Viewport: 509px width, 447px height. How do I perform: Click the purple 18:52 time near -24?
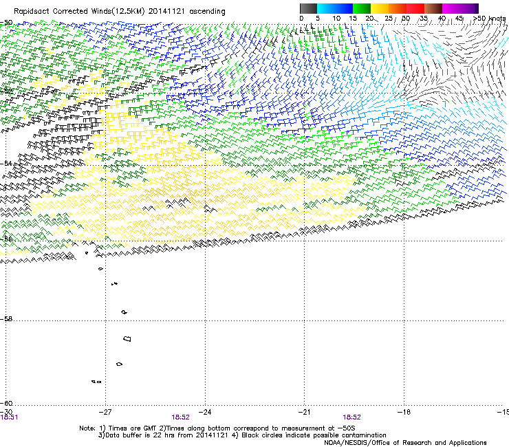tap(180, 417)
